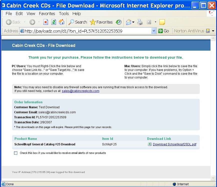
Task: Open the History clock icon
Action: [119, 22]
